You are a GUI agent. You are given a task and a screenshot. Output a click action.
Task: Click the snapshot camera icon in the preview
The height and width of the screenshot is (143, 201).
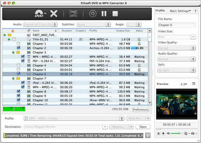[x=193, y=134]
